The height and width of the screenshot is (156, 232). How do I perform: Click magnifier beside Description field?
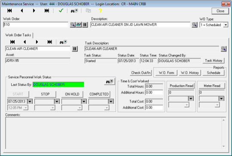coord(195,25)
